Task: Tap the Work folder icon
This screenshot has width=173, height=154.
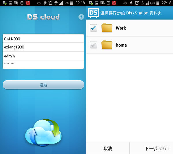Action: (x=107, y=28)
